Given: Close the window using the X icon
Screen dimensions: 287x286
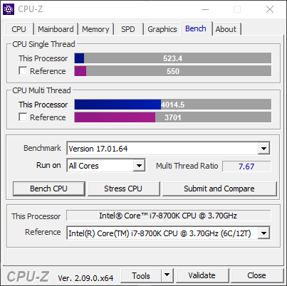Looking at the screenshot, I should (x=270, y=9).
